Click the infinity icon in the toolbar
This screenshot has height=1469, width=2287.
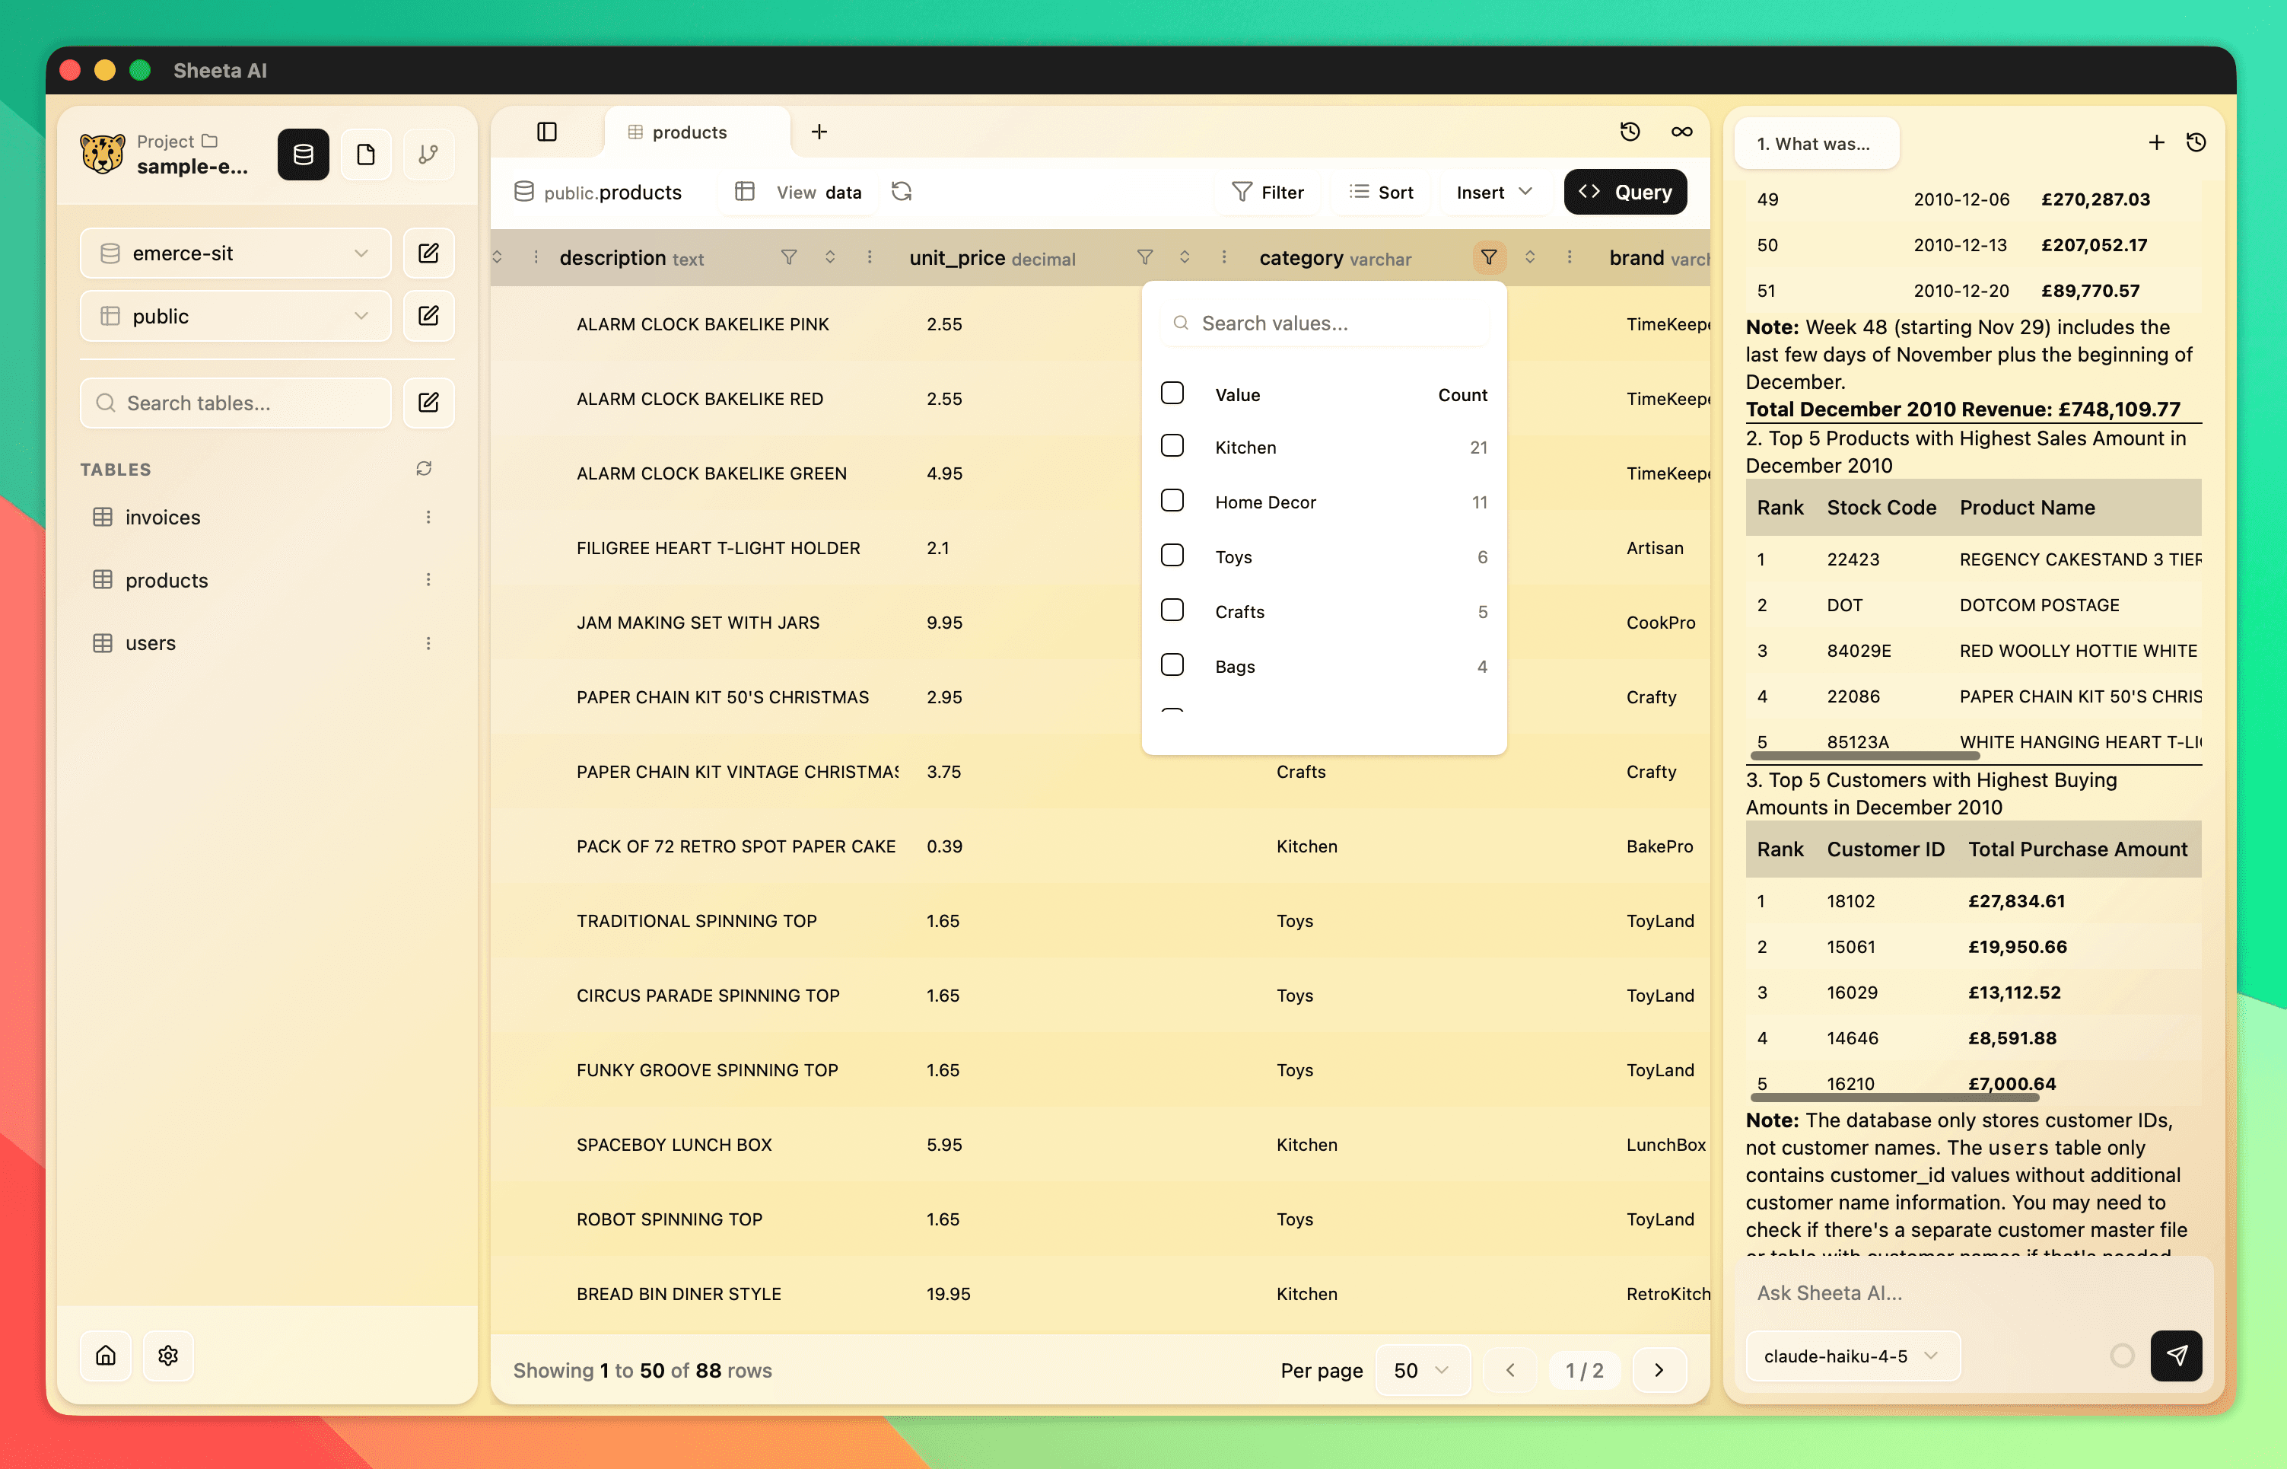tap(1681, 132)
